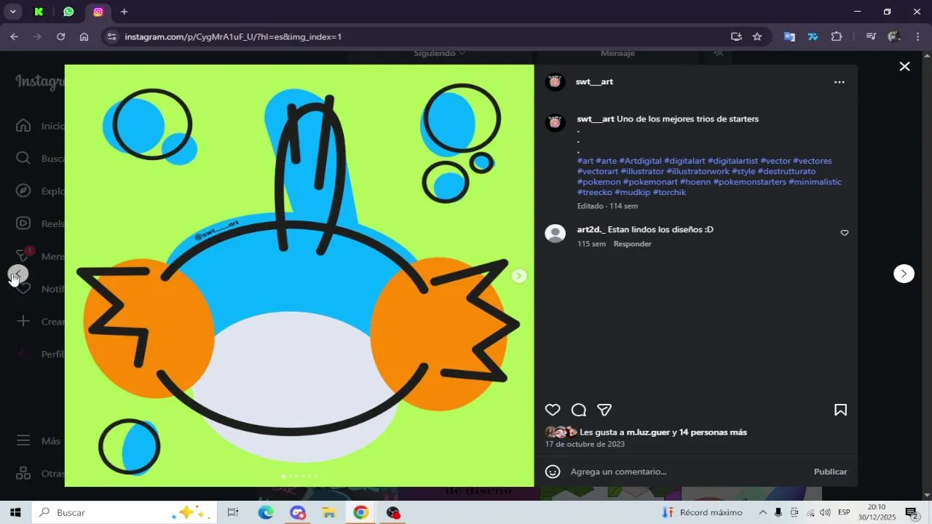The image size is (932, 524).
Task: Open Instagram Inicio home icon
Action: [x=23, y=126]
